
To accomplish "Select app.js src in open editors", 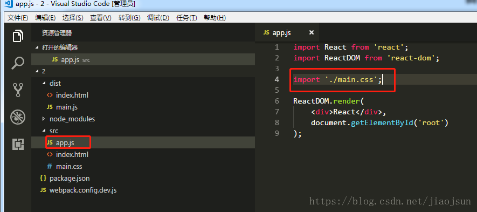I will tap(143, 60).
